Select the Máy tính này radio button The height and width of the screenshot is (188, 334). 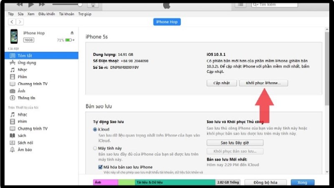tap(95, 148)
